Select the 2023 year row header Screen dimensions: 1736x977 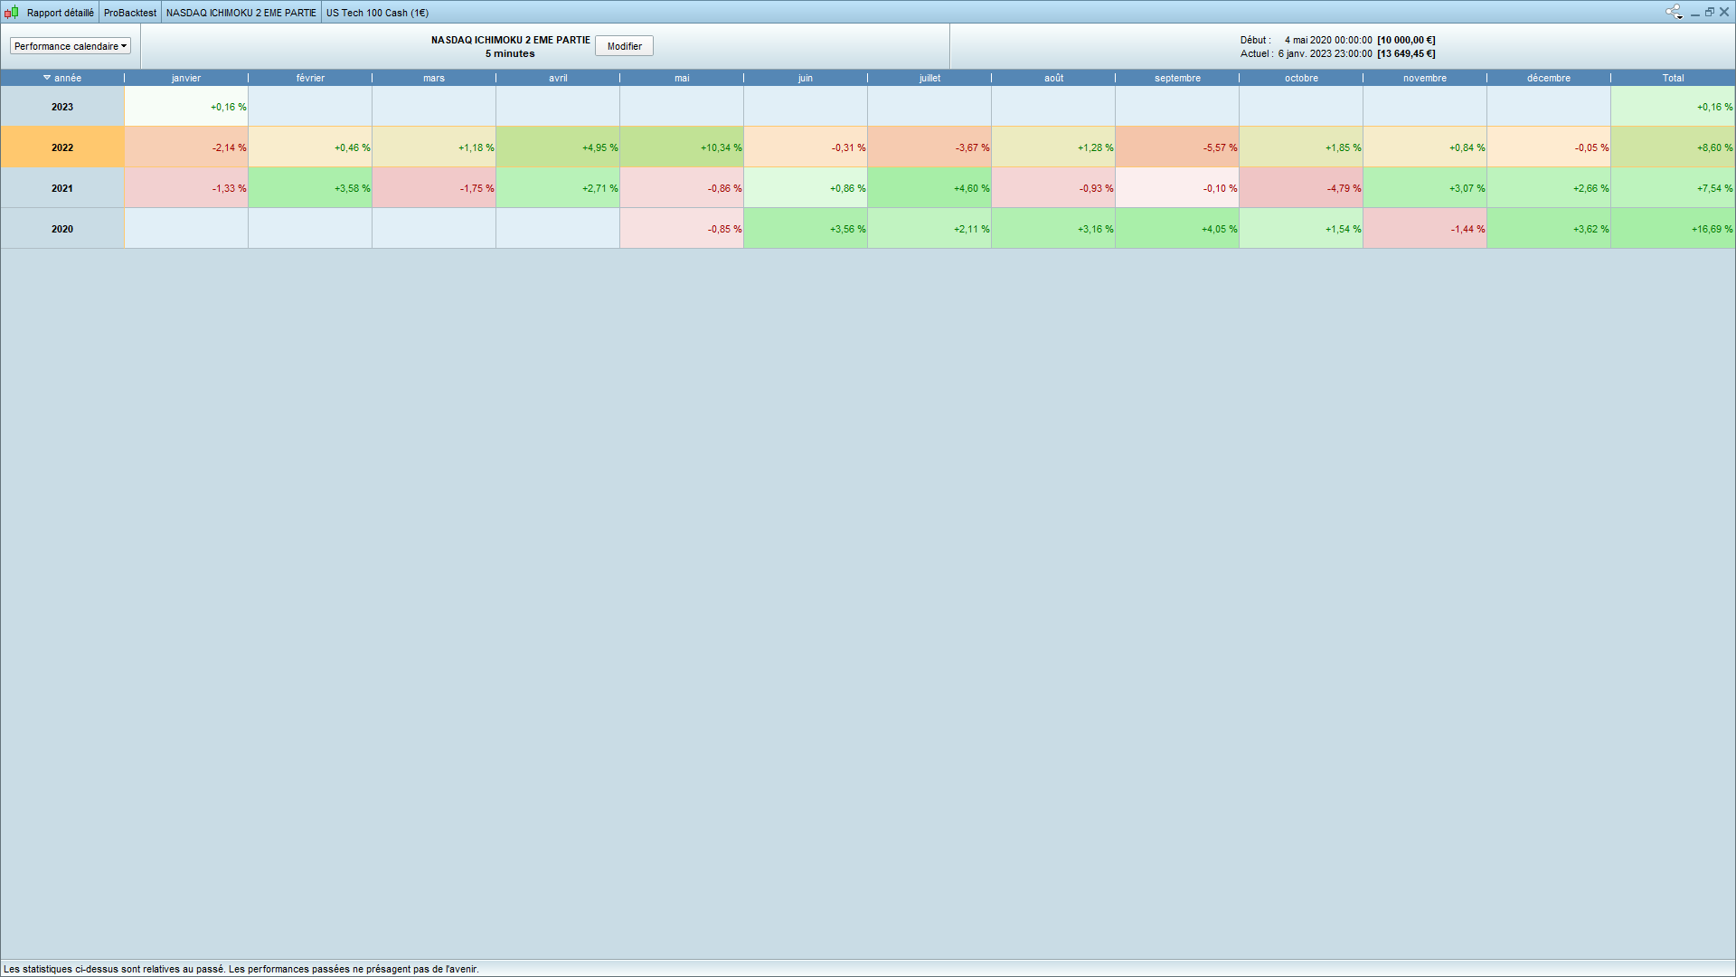pos(62,107)
